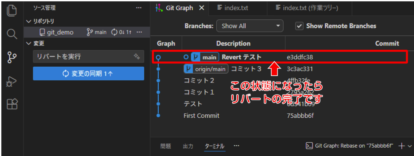Open the Explorer icon in activity bar
This screenshot has height=156, width=414.
click(x=12, y=10)
